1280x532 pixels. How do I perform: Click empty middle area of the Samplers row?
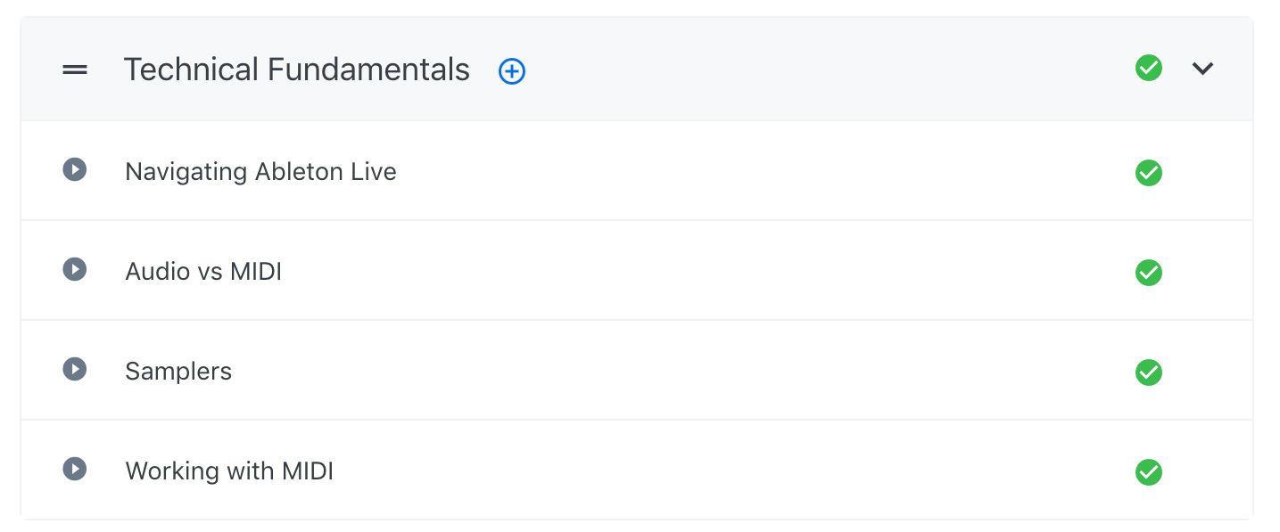(x=669, y=371)
